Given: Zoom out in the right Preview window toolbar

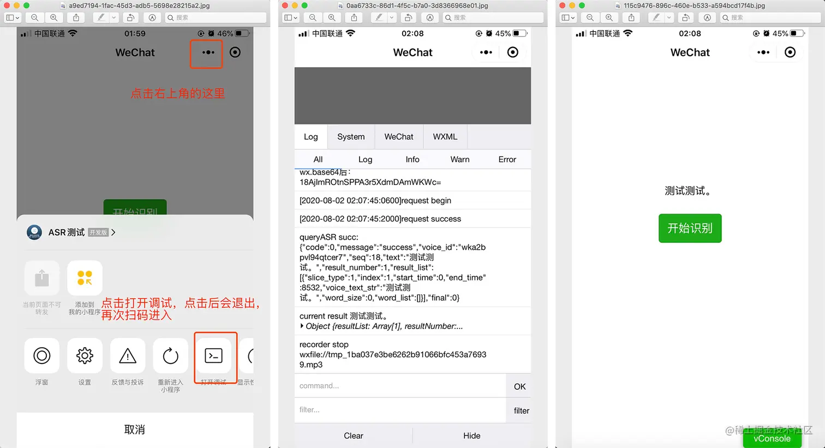Looking at the screenshot, I should click(590, 17).
